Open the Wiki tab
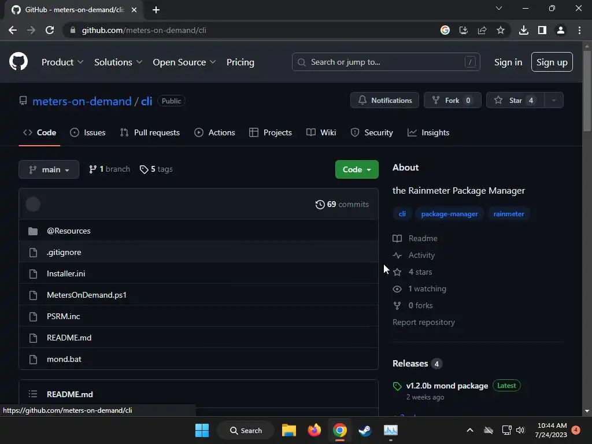Screen dimensions: 592x444 tap(321, 132)
